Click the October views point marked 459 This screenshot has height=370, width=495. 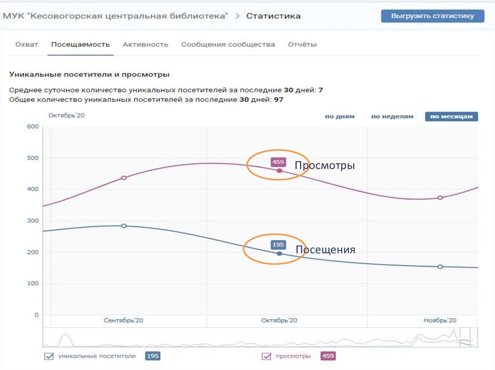279,171
